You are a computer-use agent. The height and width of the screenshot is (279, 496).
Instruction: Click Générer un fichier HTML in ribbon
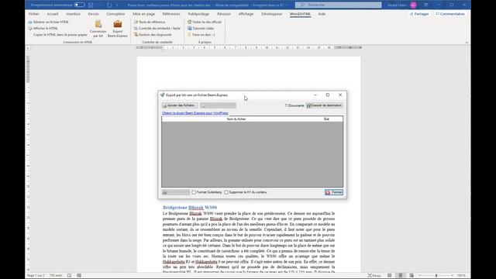pos(48,22)
